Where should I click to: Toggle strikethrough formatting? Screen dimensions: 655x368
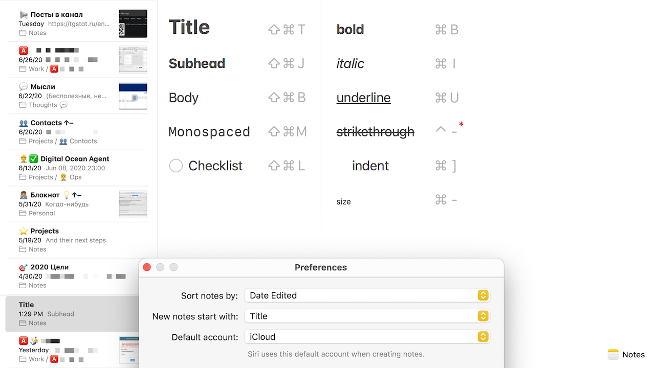(375, 131)
